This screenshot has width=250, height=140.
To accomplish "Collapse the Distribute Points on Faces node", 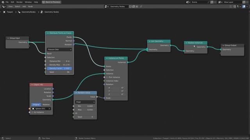I will pos(48,33).
